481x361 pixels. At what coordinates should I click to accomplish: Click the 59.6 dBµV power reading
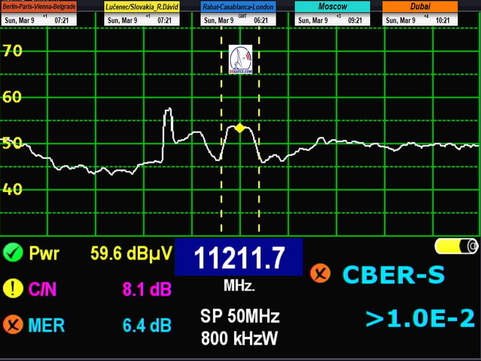pyautogui.click(x=132, y=254)
